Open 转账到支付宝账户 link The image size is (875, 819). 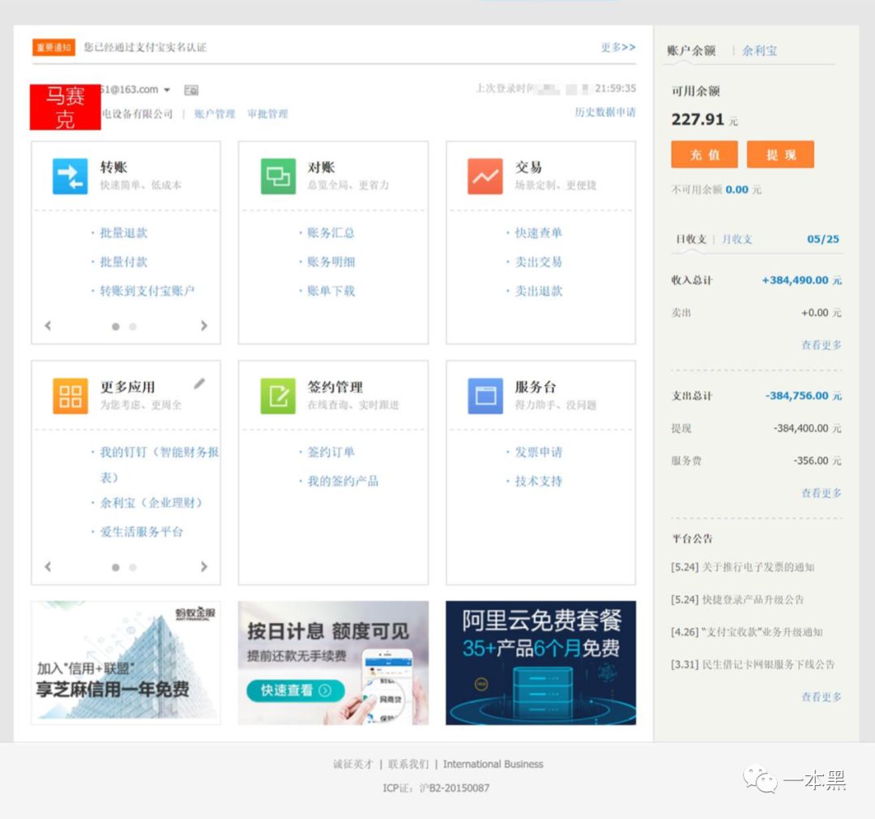(147, 291)
